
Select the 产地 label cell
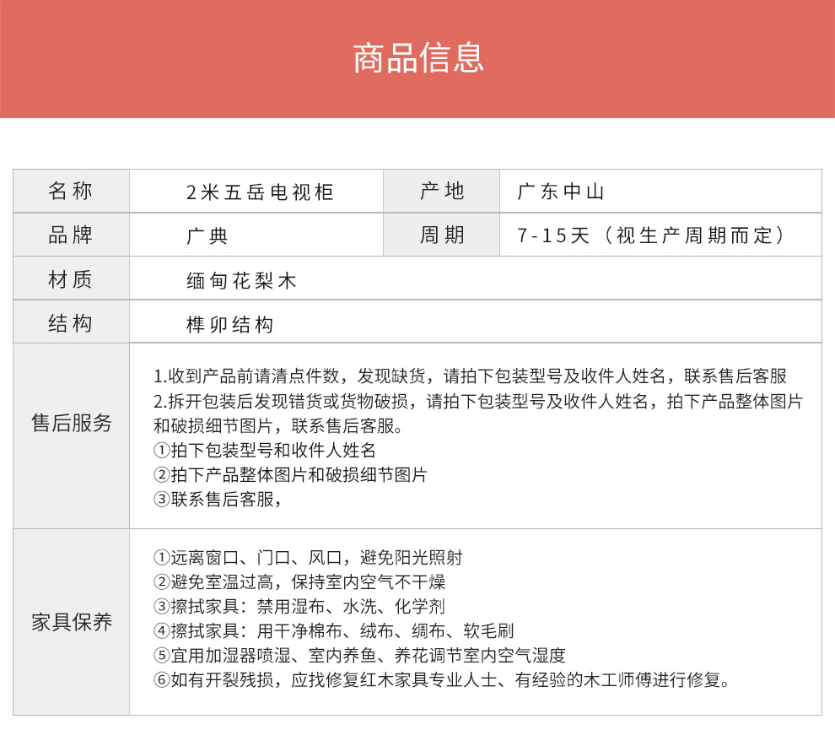442,192
